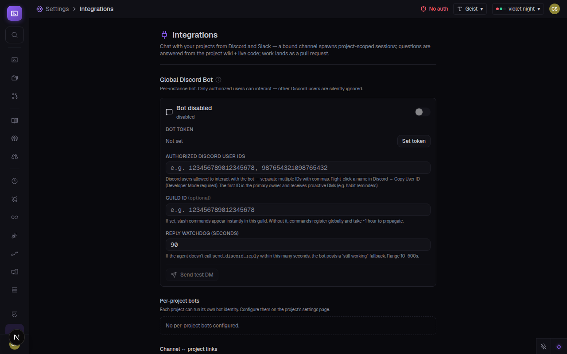Image resolution: width=567 pixels, height=354 pixels.
Task: Open the folders sidebar icon
Action: pyautogui.click(x=15, y=78)
